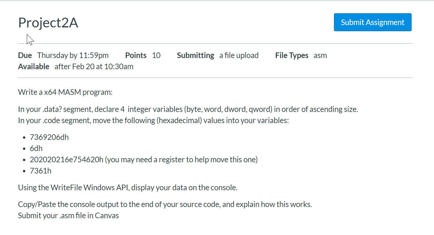Select the 7369206dh bullet item
This screenshot has height=235, width=434.
49,137
